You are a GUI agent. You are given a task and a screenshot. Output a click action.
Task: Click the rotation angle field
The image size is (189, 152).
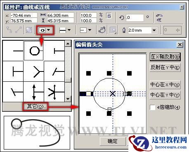135,18
